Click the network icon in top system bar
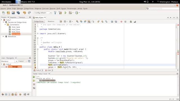This screenshot has width=180, height=101. coord(153,2)
